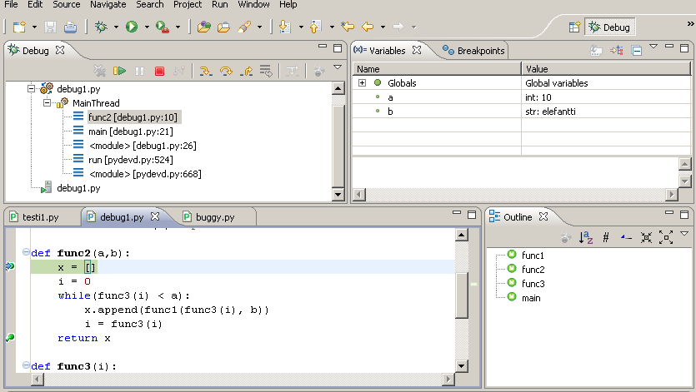Click the Step Over icon

point(226,72)
